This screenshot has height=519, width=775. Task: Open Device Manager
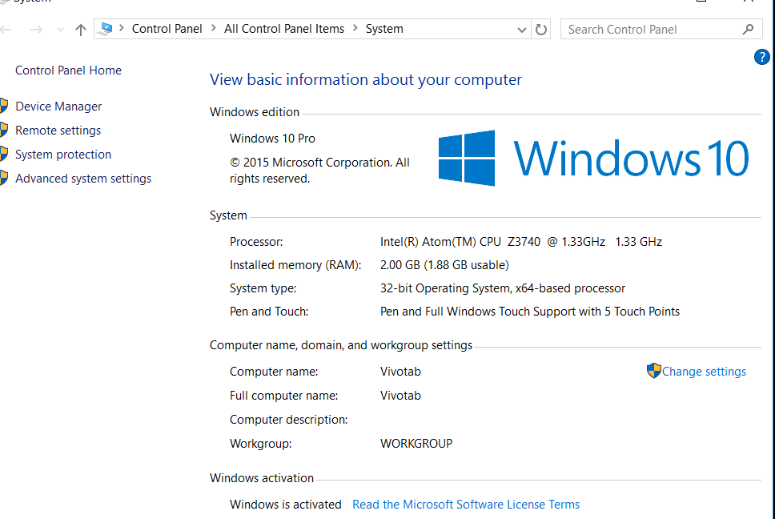(x=58, y=107)
